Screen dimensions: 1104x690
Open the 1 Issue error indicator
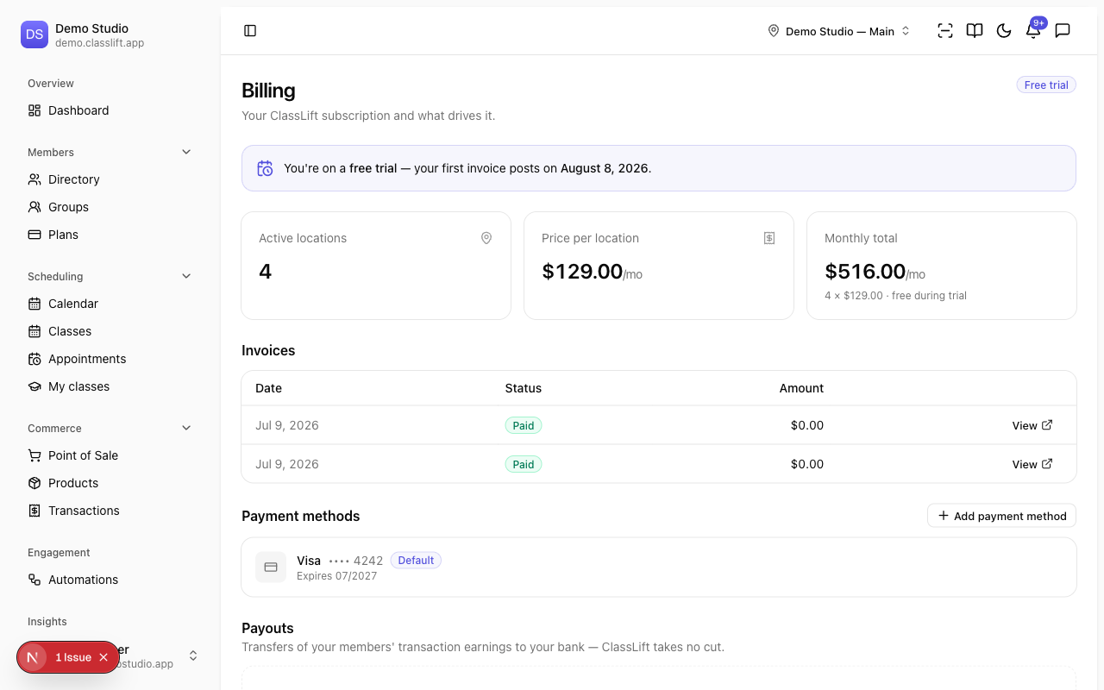pyautogui.click(x=73, y=657)
